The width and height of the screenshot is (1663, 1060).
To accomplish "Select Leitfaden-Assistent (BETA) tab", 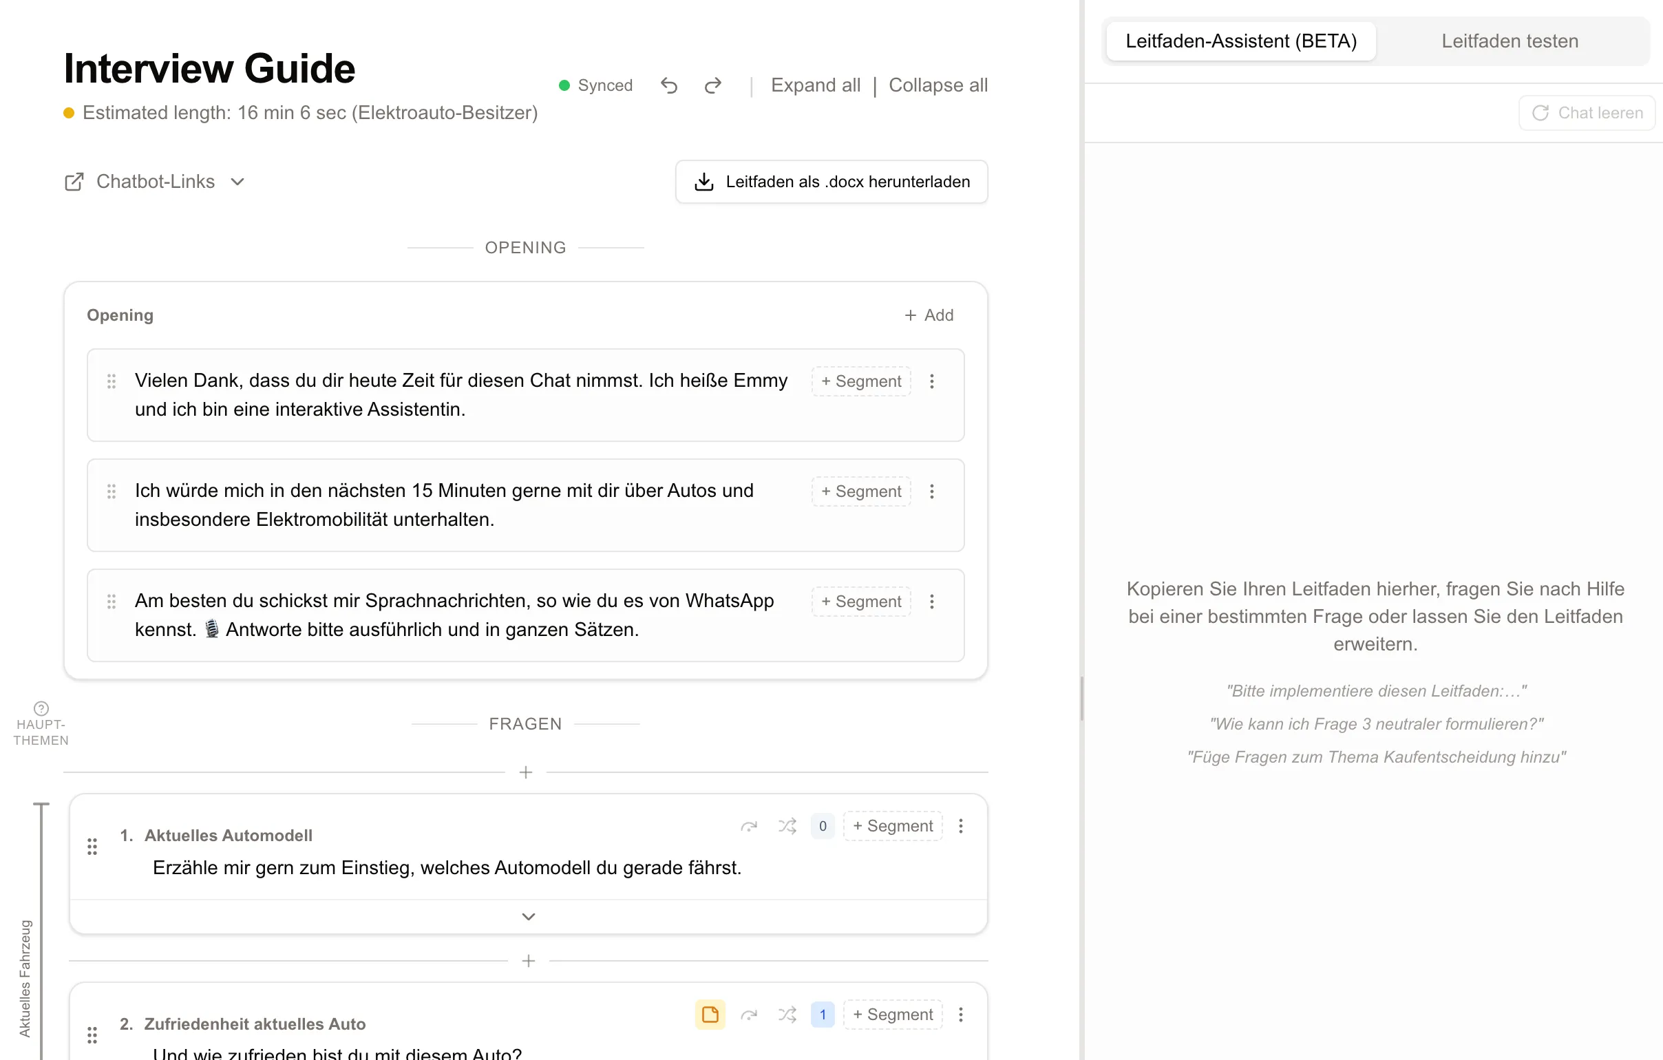I will pyautogui.click(x=1240, y=41).
